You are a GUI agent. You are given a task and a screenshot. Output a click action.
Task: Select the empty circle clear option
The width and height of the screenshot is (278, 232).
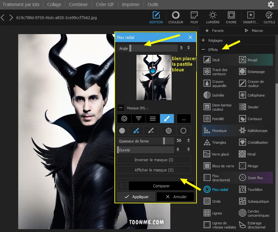pyautogui.click(x=183, y=131)
